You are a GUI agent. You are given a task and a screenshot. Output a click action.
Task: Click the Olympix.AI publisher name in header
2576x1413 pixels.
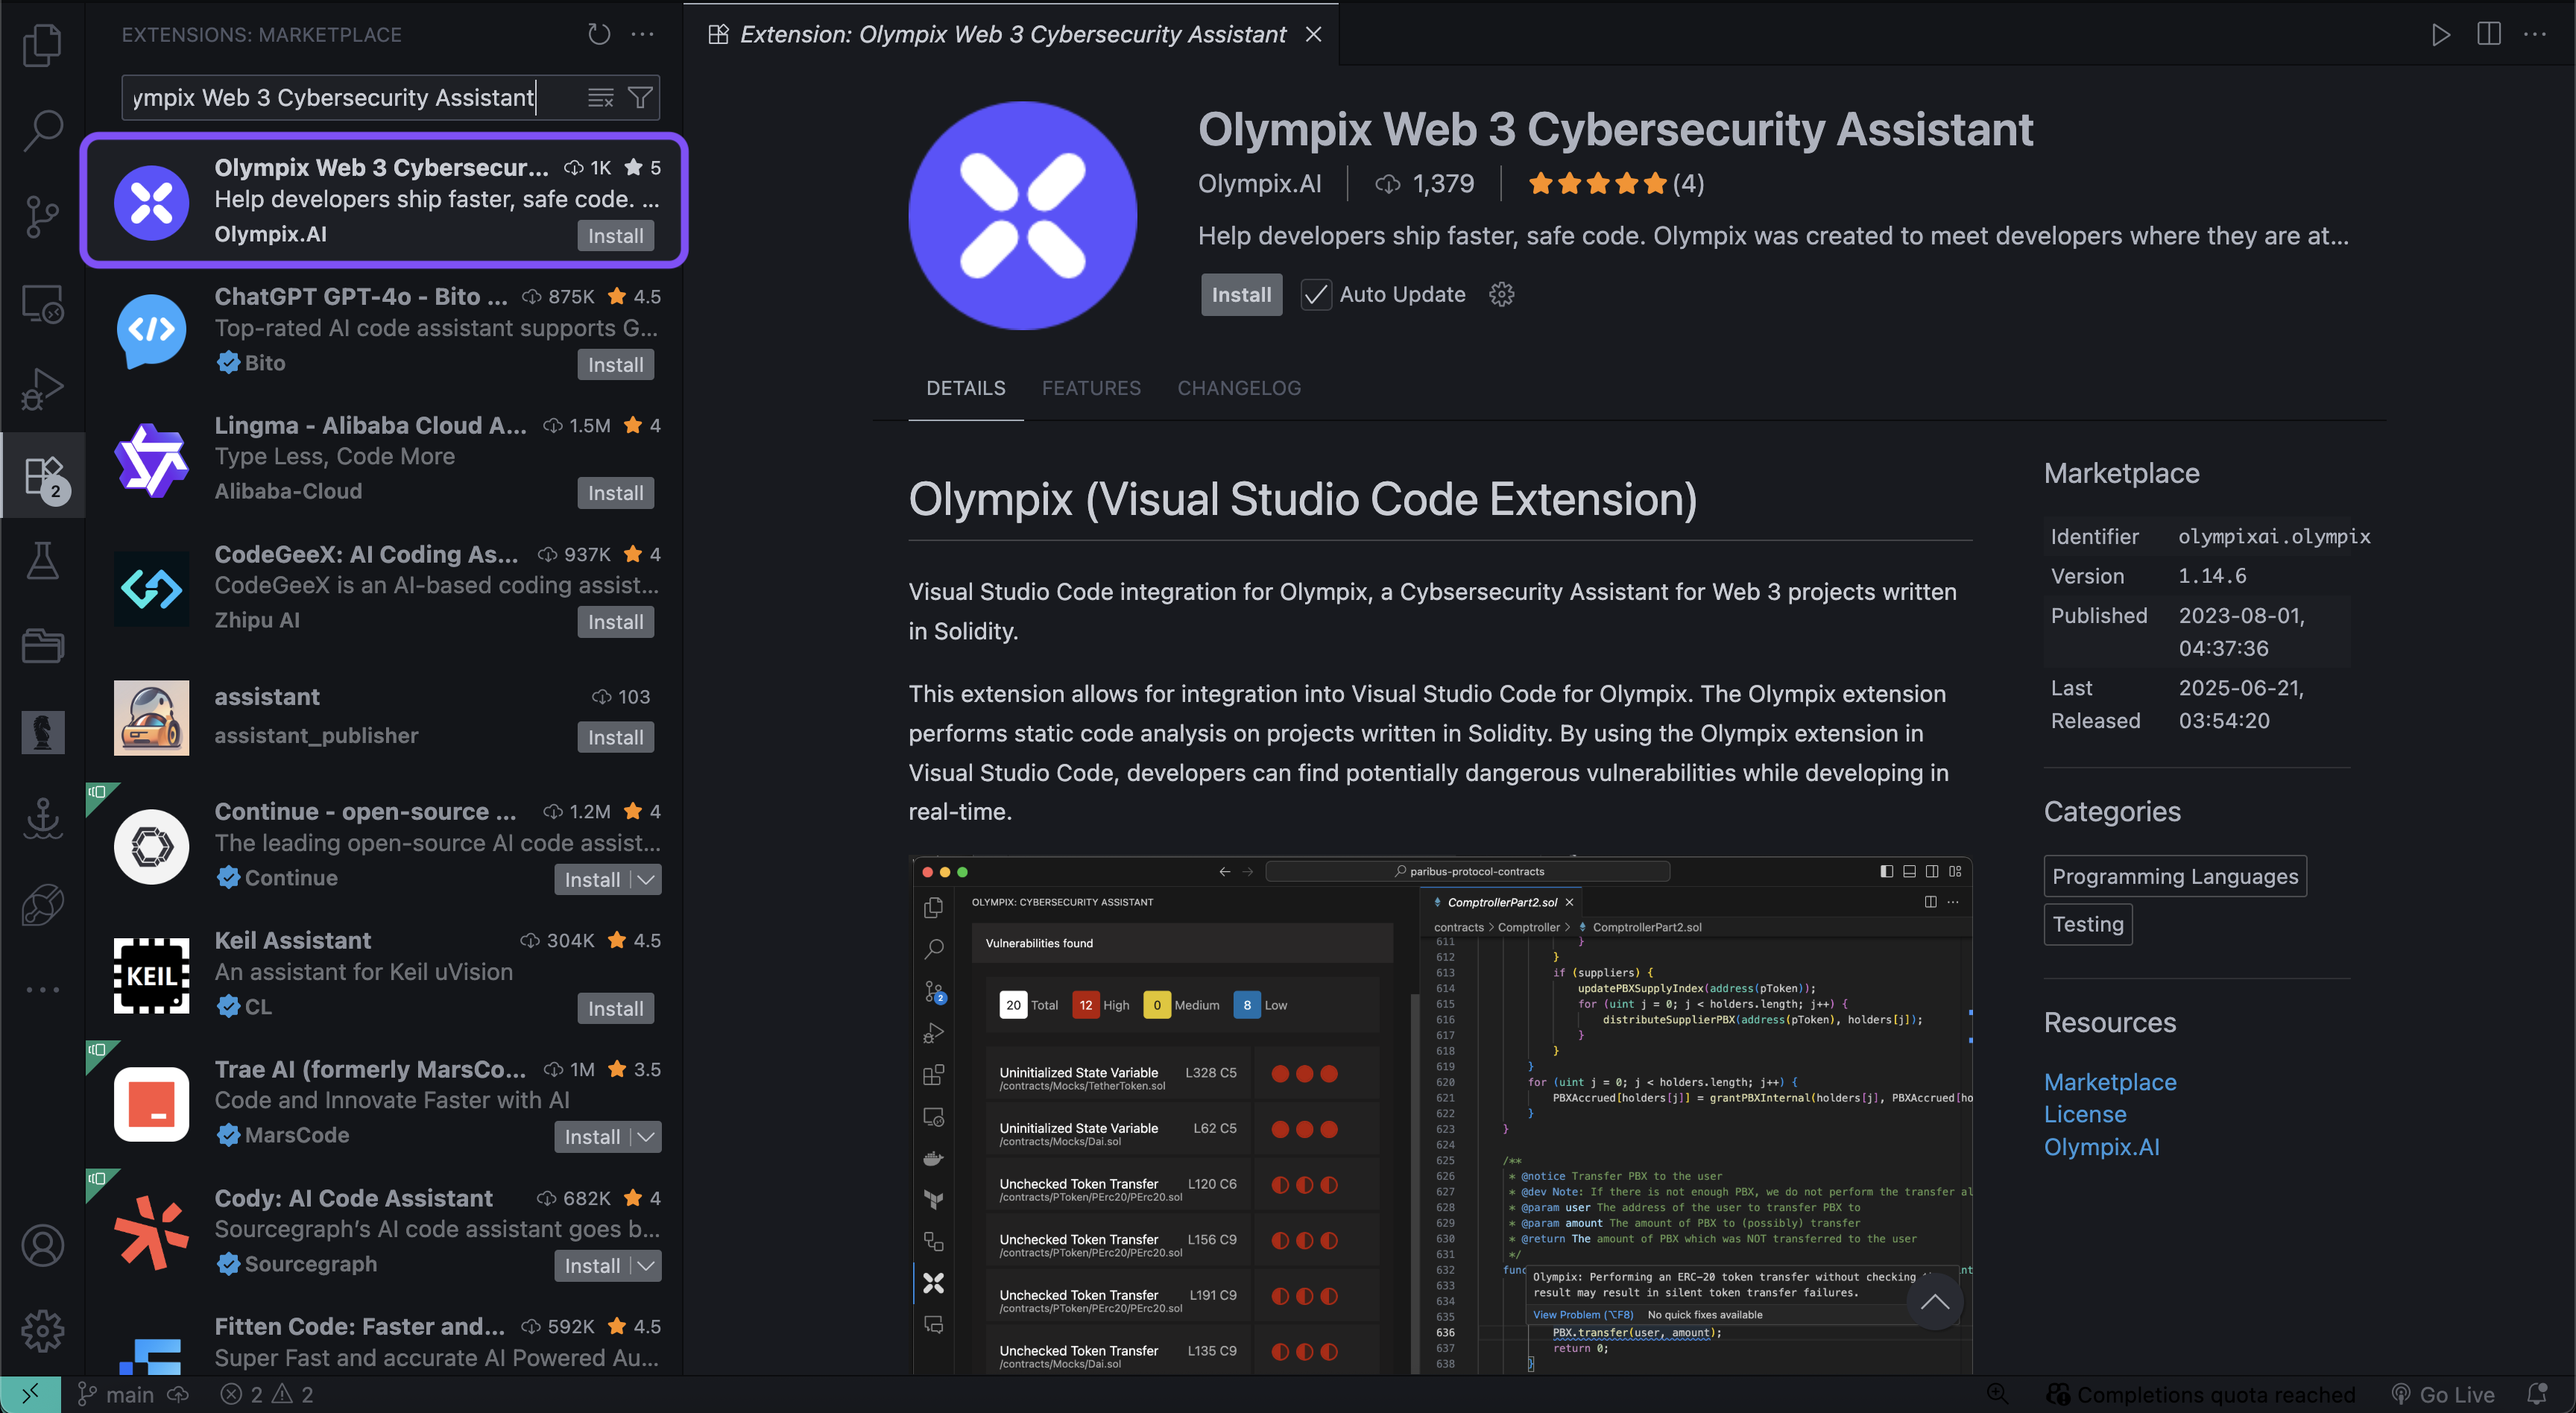pos(1259,183)
